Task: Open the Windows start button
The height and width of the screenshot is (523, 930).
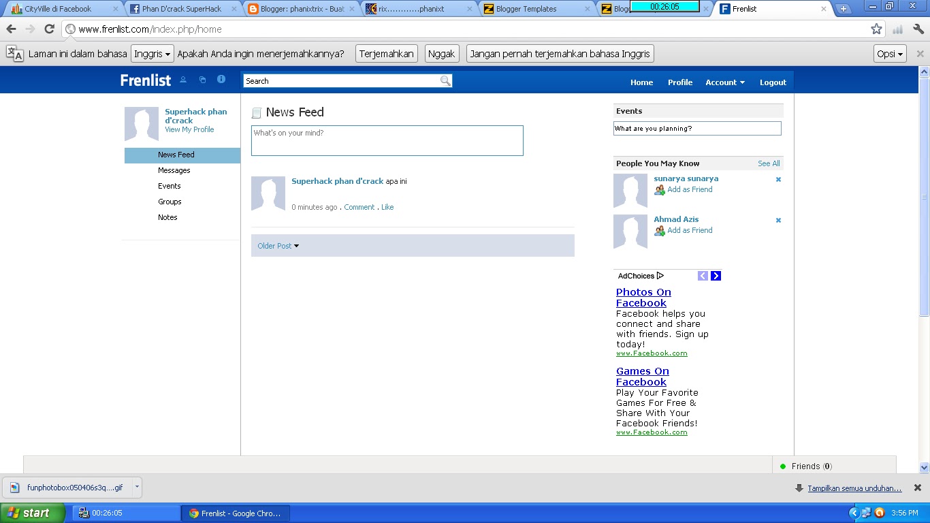Action: point(32,513)
